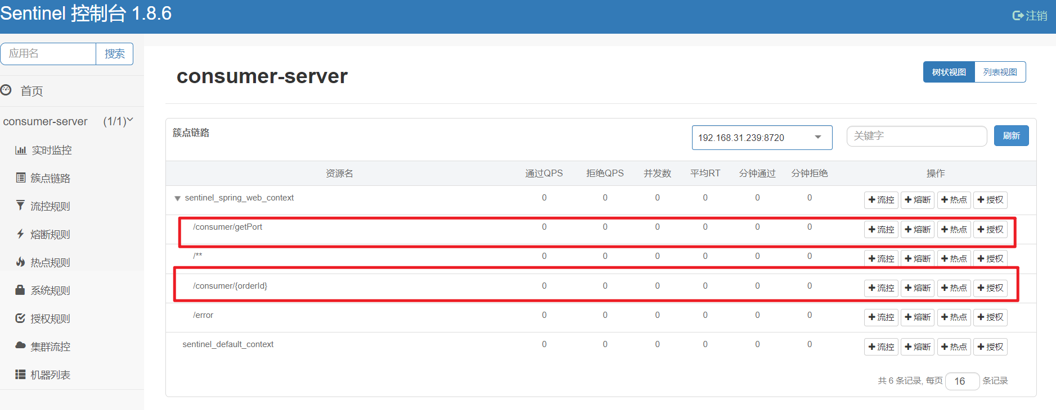This screenshot has height=410, width=1056.
Task: Add 流控 rule for /consumer/{orderId}
Action: tap(881, 288)
